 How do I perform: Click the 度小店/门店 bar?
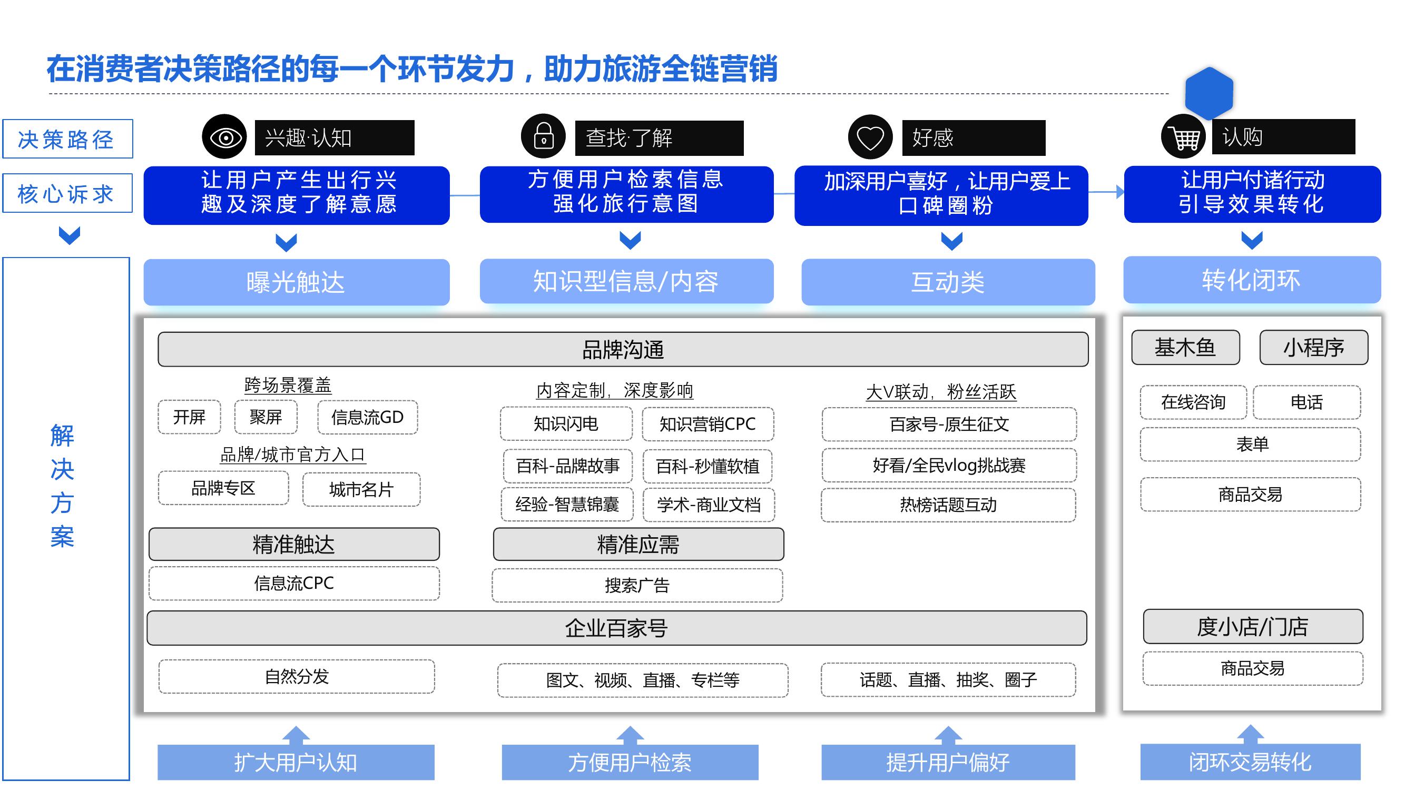[x=1253, y=626]
